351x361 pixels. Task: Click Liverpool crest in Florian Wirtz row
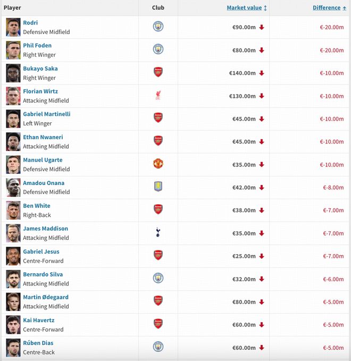click(158, 95)
